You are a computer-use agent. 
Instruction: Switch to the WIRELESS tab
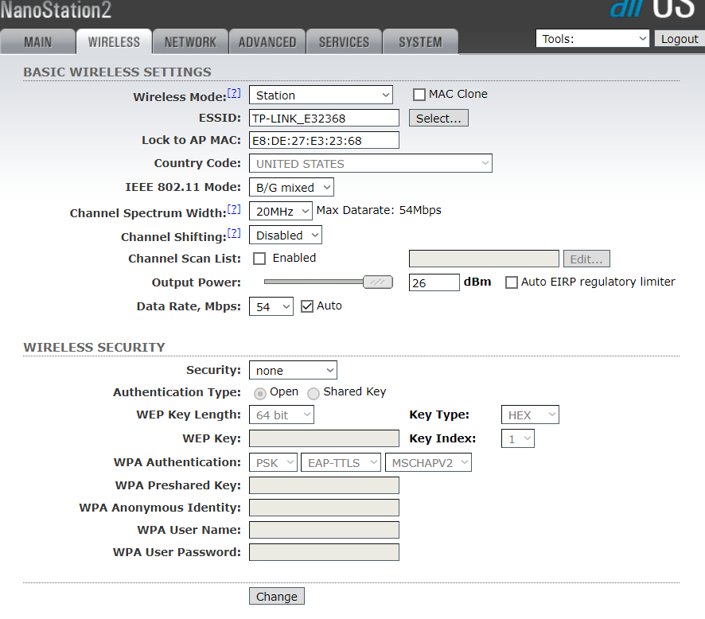115,42
